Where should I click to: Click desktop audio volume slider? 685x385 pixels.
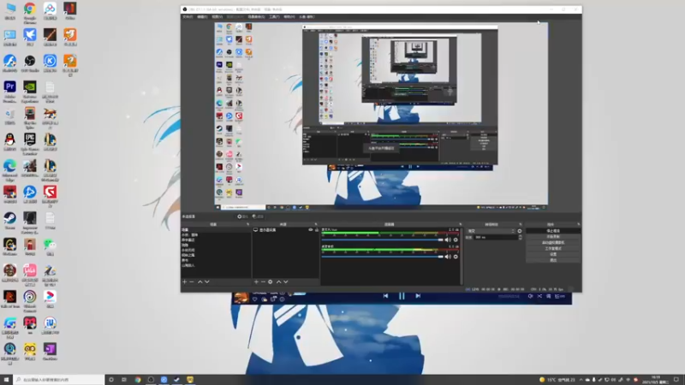tap(382, 257)
